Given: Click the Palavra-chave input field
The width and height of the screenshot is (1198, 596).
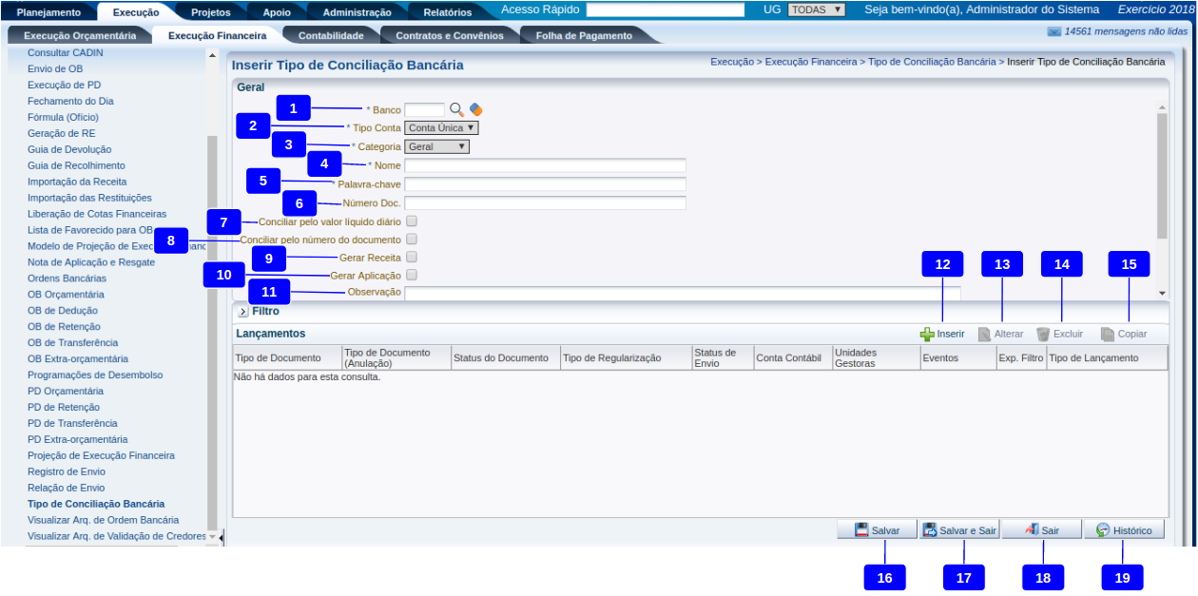Looking at the screenshot, I should 545,184.
